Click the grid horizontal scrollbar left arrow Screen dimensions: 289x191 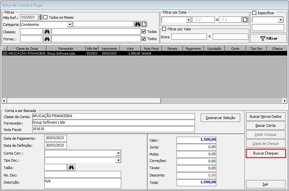[x=4, y=101]
